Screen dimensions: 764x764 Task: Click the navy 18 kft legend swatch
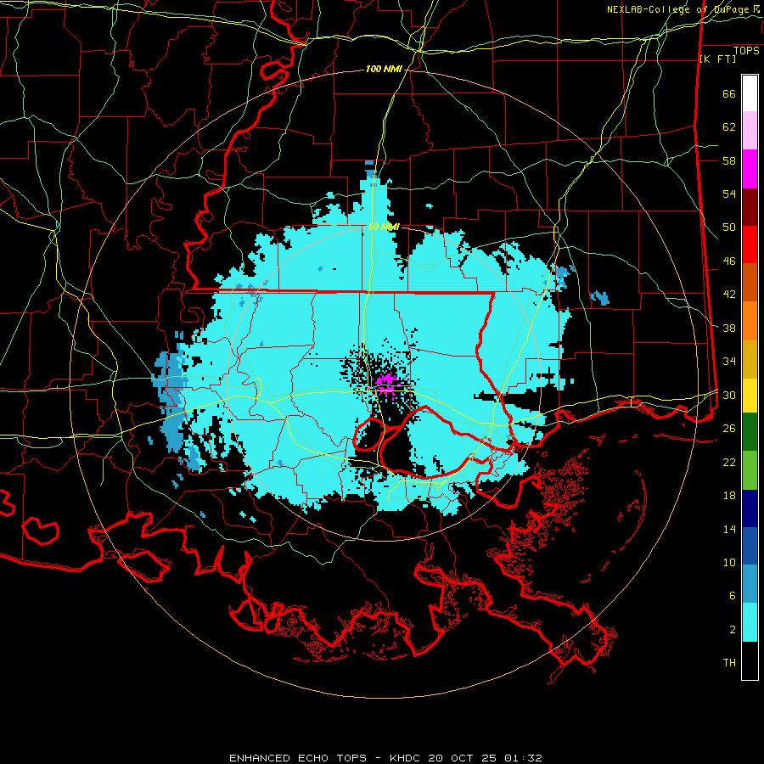pos(750,508)
